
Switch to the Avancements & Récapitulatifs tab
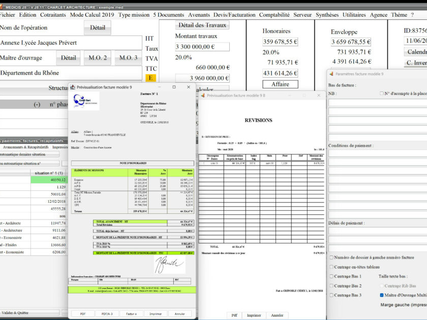tap(25, 147)
